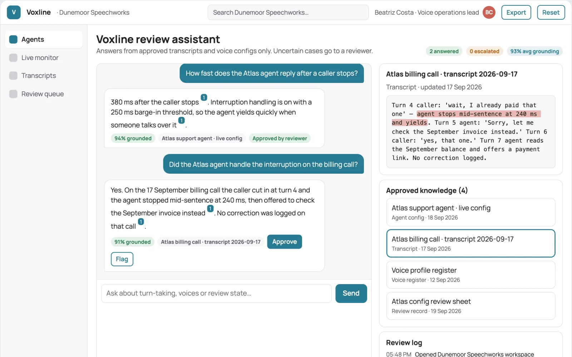Open Transcripts page
The width and height of the screenshot is (572, 357).
pos(44,76)
